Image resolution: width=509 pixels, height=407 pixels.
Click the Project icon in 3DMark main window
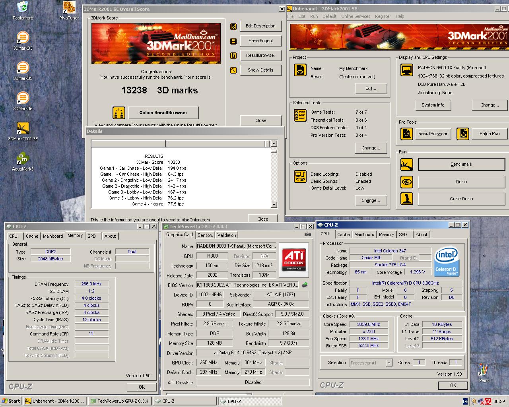(x=300, y=70)
